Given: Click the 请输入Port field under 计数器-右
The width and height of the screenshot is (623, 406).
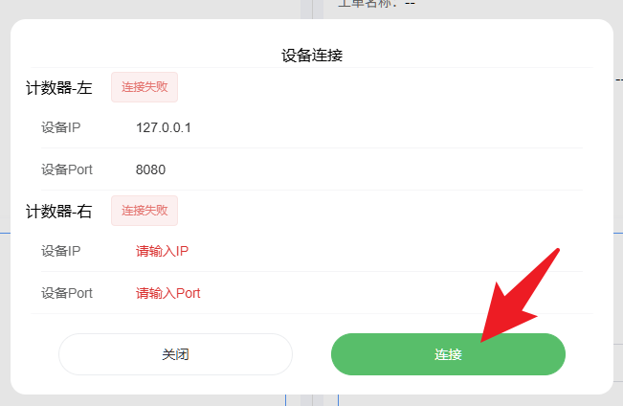Looking at the screenshot, I should (x=359, y=293).
